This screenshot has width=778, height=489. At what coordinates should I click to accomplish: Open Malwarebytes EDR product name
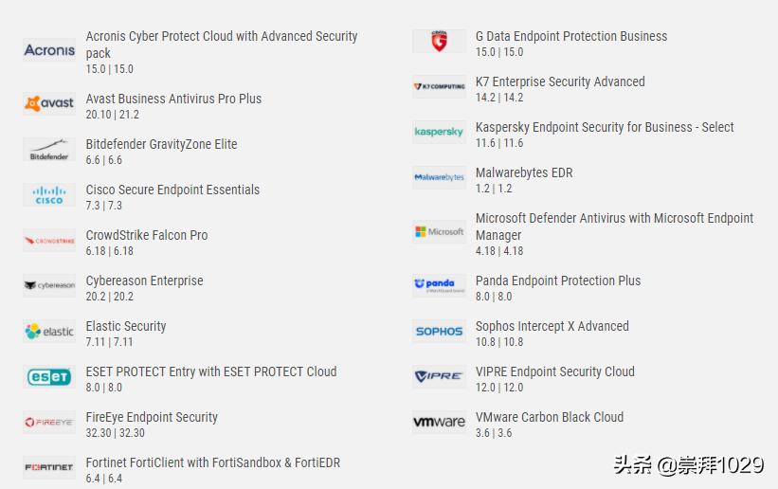pos(524,172)
